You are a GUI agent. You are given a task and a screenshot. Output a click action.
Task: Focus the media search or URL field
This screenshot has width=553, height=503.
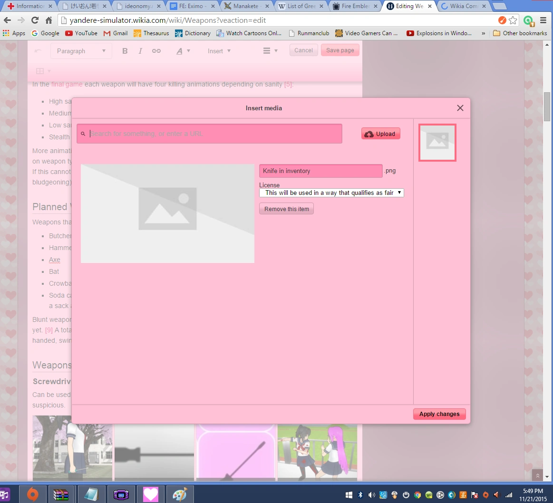214,134
